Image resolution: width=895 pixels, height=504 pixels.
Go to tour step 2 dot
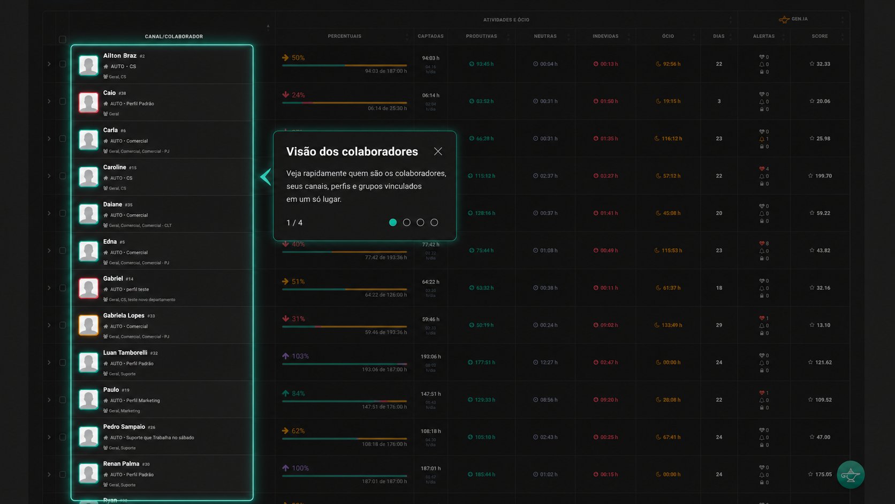click(x=407, y=222)
